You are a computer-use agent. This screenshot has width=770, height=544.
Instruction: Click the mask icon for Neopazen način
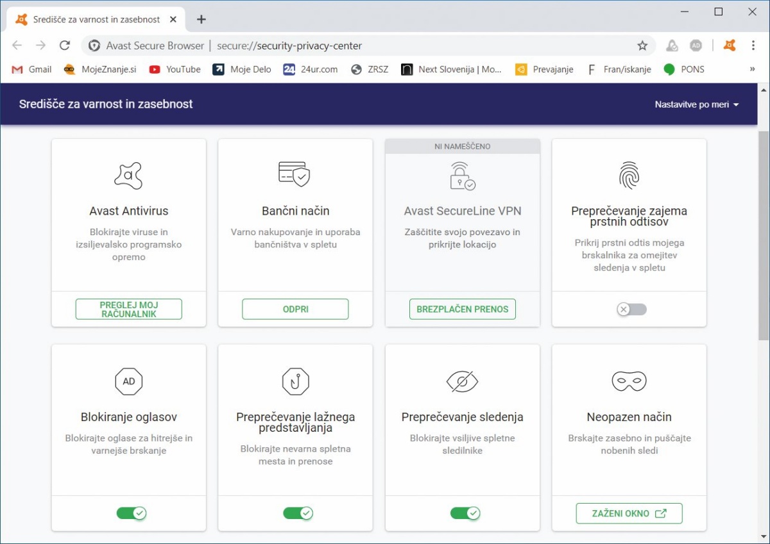(x=629, y=382)
